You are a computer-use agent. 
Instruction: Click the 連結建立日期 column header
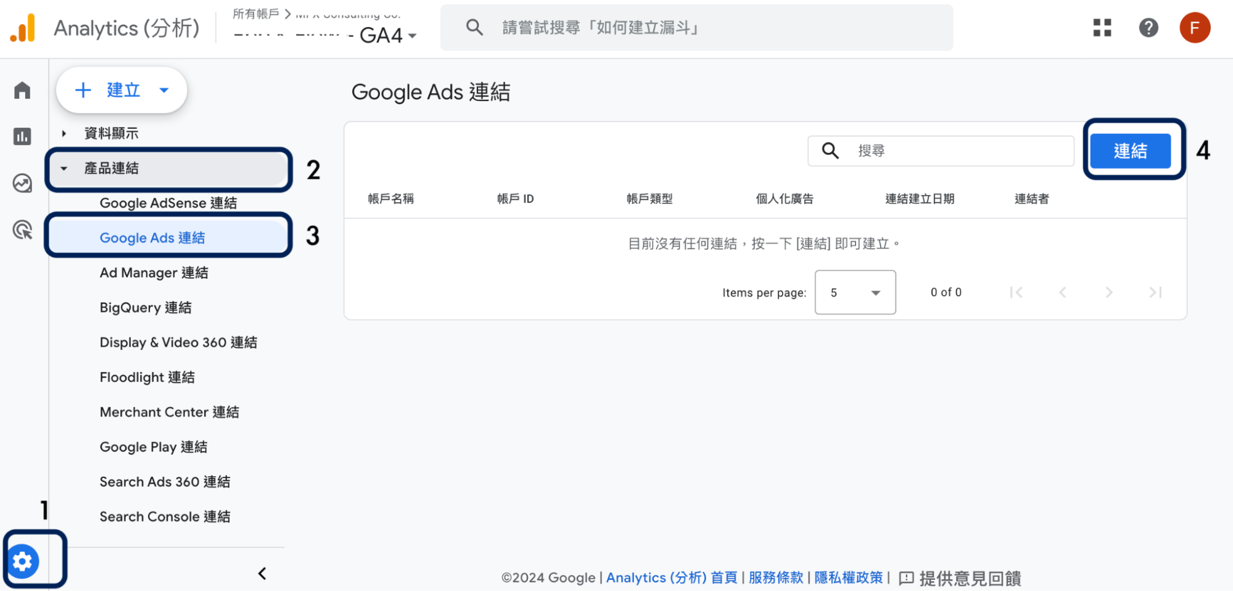pos(920,199)
